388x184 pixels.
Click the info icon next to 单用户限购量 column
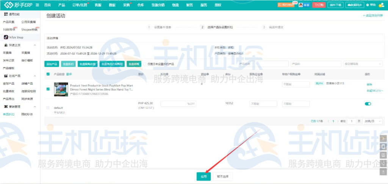click(x=299, y=74)
